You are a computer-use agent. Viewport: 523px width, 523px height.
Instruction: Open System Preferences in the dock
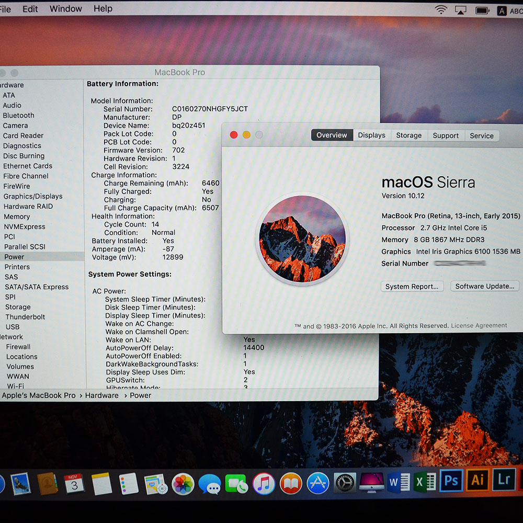(x=345, y=483)
